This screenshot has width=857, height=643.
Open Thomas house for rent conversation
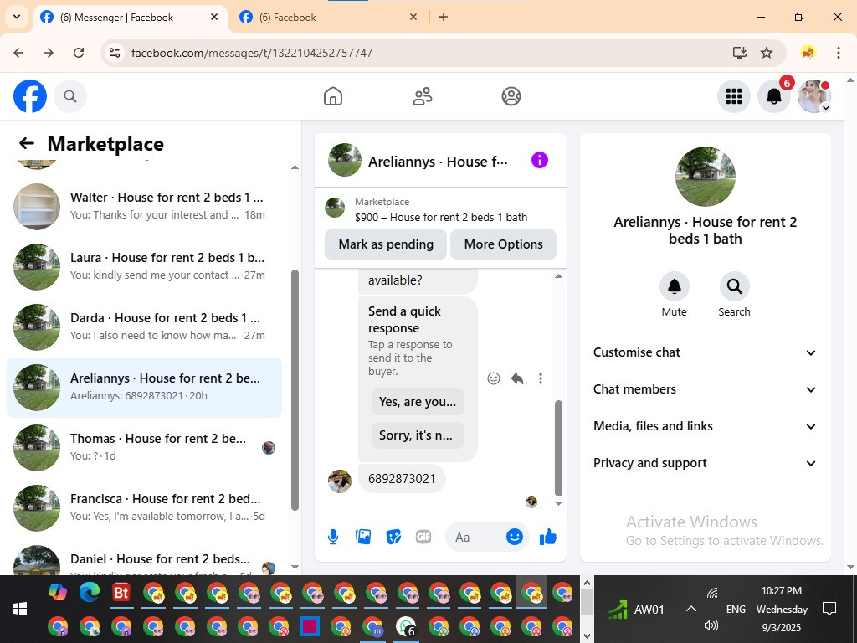[144, 447]
